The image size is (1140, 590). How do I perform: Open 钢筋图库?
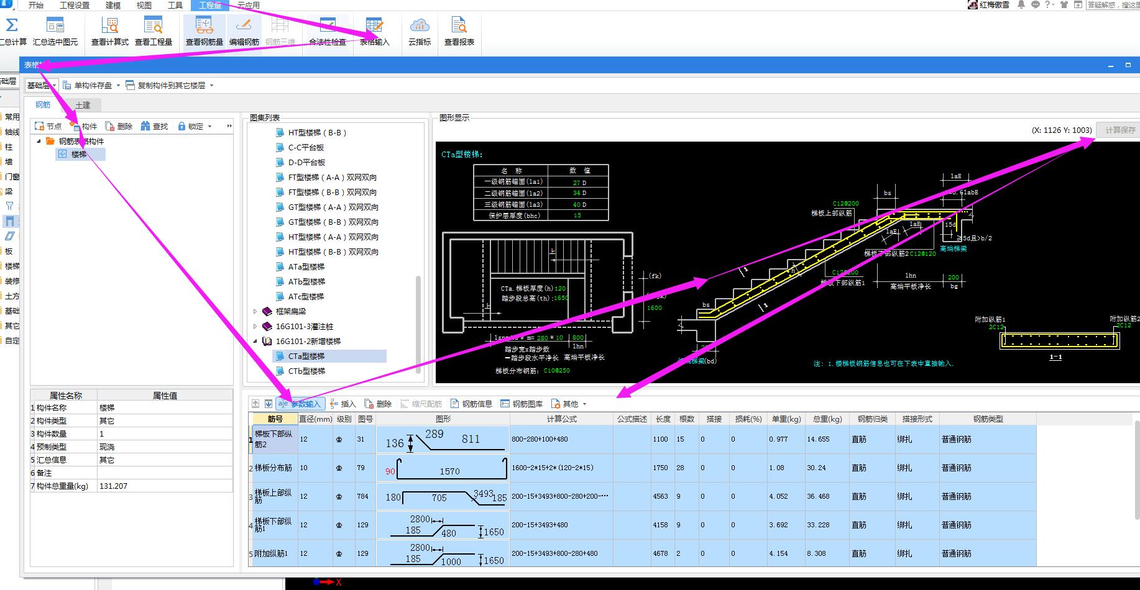[522, 404]
